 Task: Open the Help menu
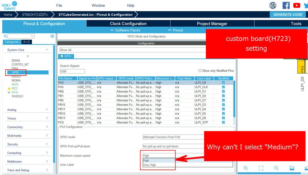tap(131, 6)
